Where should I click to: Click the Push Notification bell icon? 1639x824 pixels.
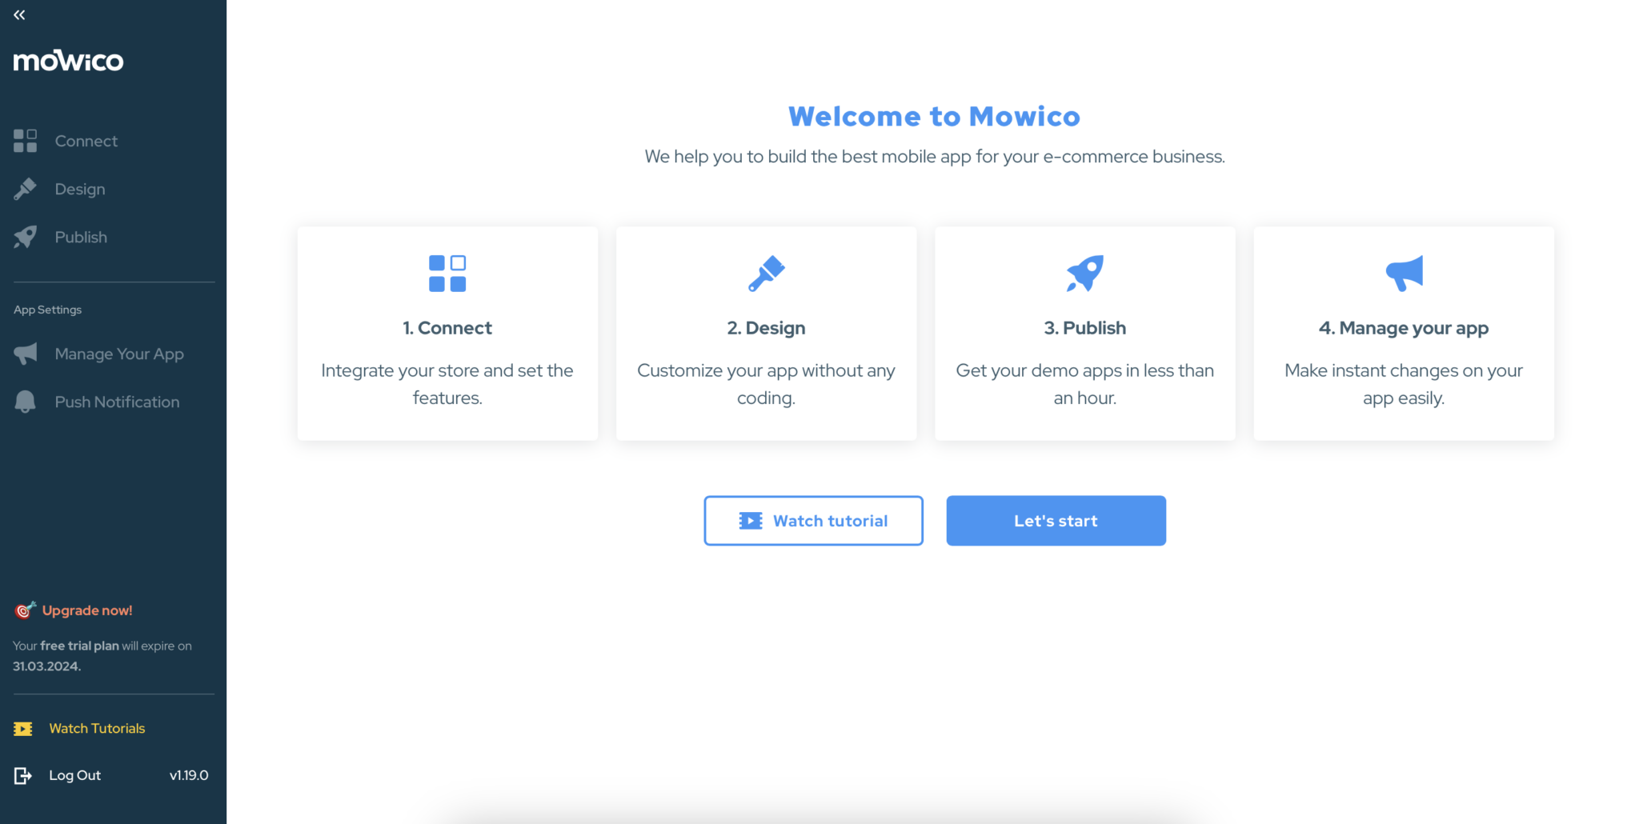click(x=25, y=402)
